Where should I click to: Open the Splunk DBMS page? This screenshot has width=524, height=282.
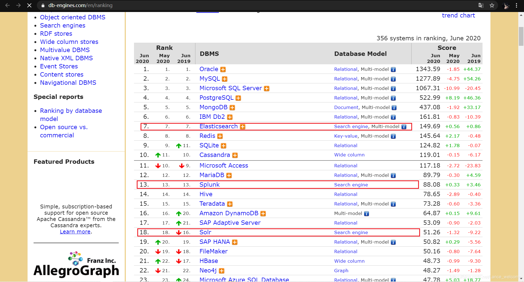(210, 184)
